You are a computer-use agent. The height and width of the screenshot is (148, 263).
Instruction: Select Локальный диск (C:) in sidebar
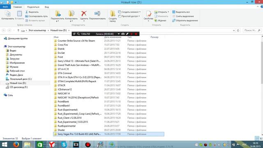[x=21, y=79]
